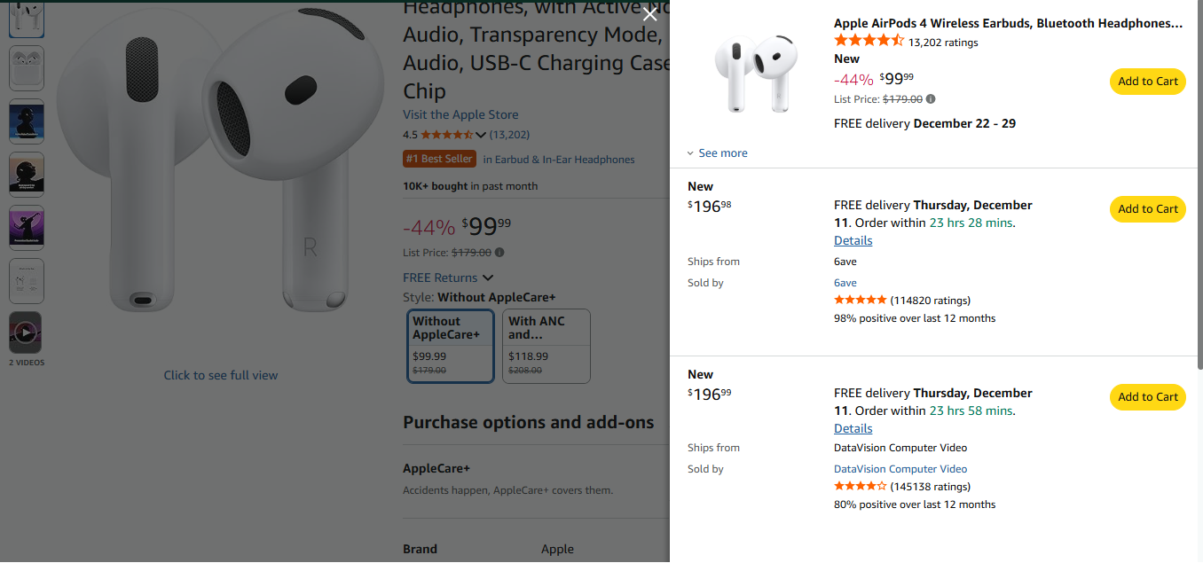
Task: Click the info icon next to crossed-out $179.00
Action: [x=499, y=253]
